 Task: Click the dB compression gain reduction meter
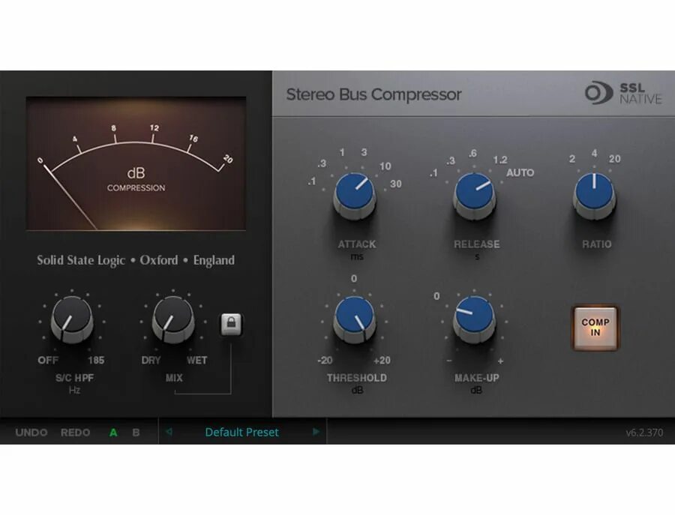click(x=136, y=163)
